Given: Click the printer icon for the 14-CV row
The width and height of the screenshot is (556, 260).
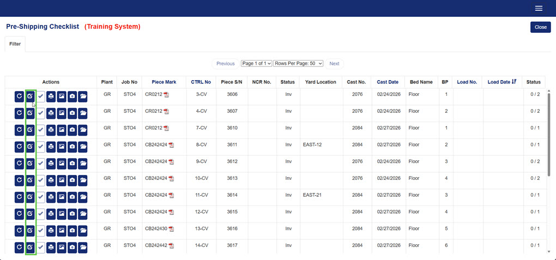Looking at the screenshot, I should (x=51, y=247).
